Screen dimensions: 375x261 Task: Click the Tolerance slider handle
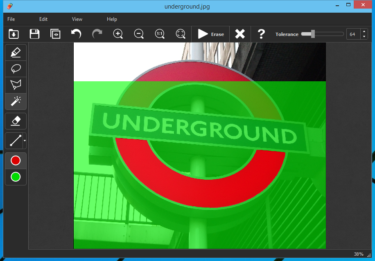[x=312, y=34]
